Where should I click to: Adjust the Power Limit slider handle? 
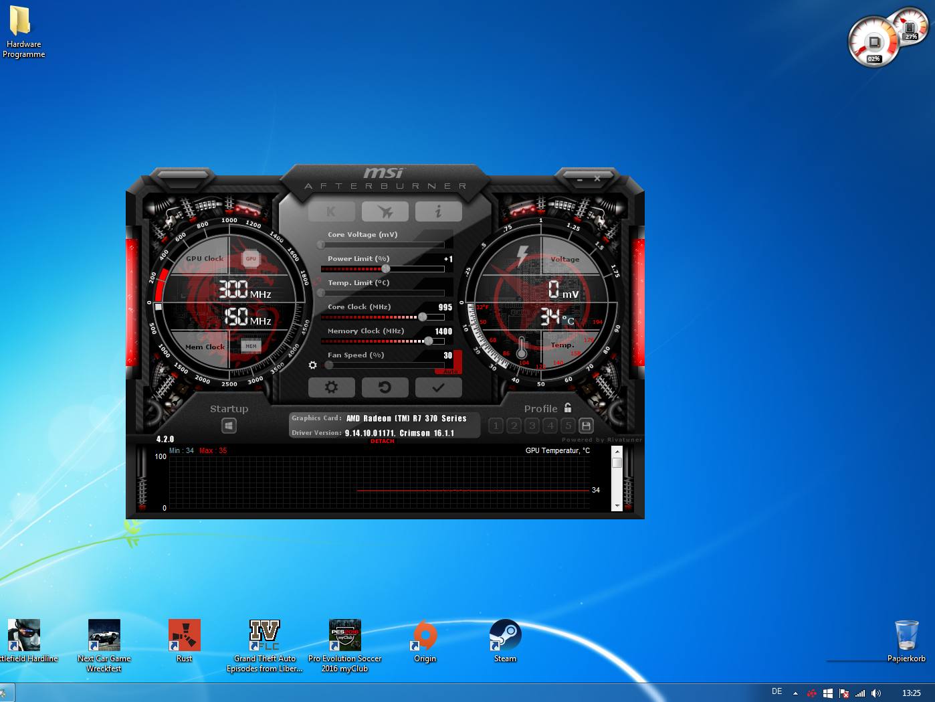(386, 269)
